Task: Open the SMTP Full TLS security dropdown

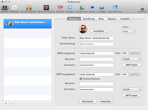Action: (135, 74)
